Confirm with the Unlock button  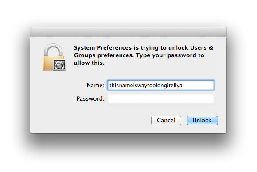[x=202, y=120]
